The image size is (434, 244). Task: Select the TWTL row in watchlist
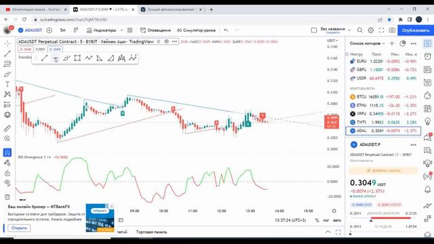(x=383, y=122)
